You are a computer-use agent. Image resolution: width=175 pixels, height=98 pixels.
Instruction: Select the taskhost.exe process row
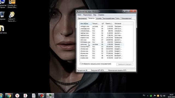(x=101, y=35)
